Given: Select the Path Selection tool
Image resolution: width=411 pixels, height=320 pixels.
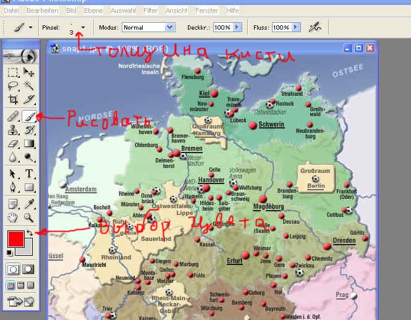Looking at the screenshot, I should pyautogui.click(x=12, y=174).
